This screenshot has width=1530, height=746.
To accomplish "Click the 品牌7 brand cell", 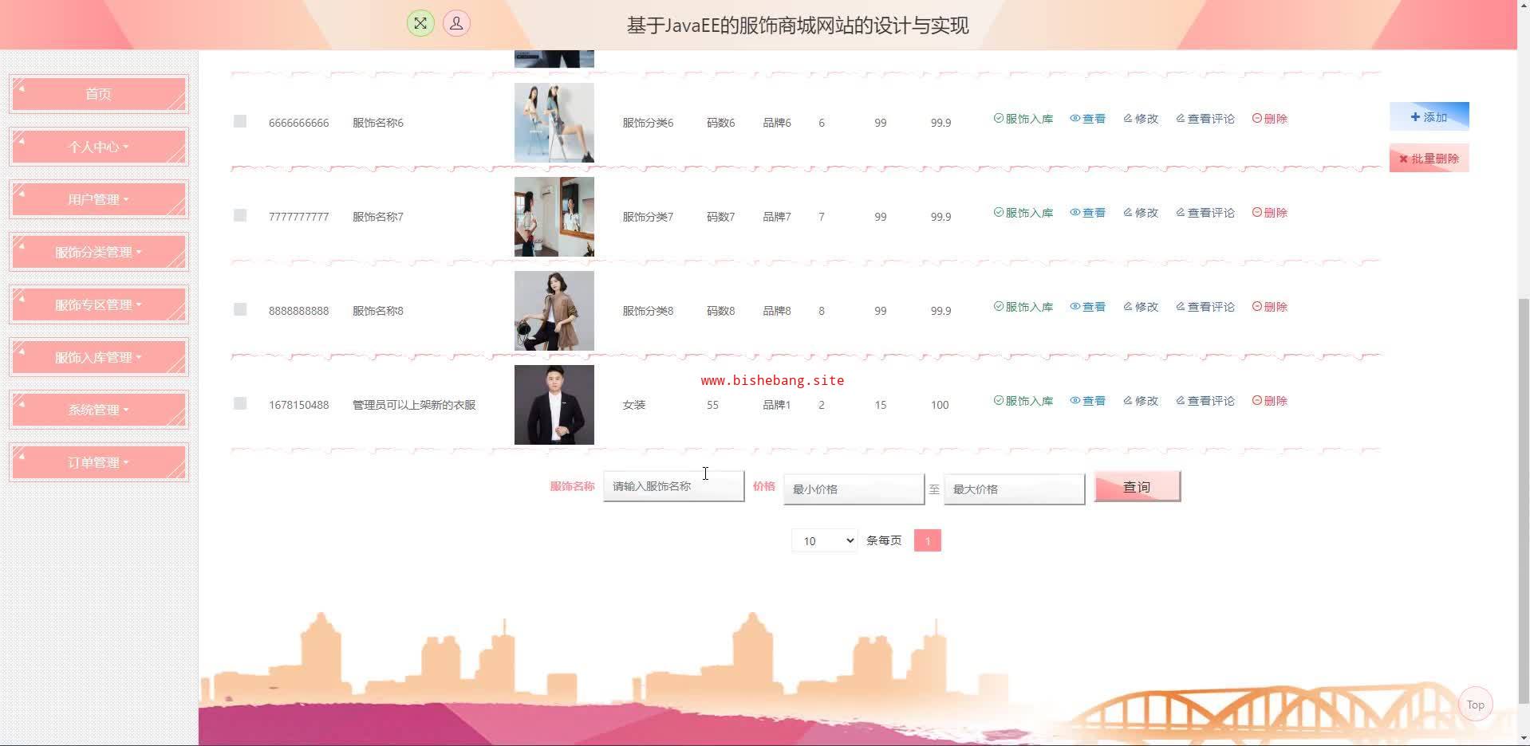I will [777, 217].
